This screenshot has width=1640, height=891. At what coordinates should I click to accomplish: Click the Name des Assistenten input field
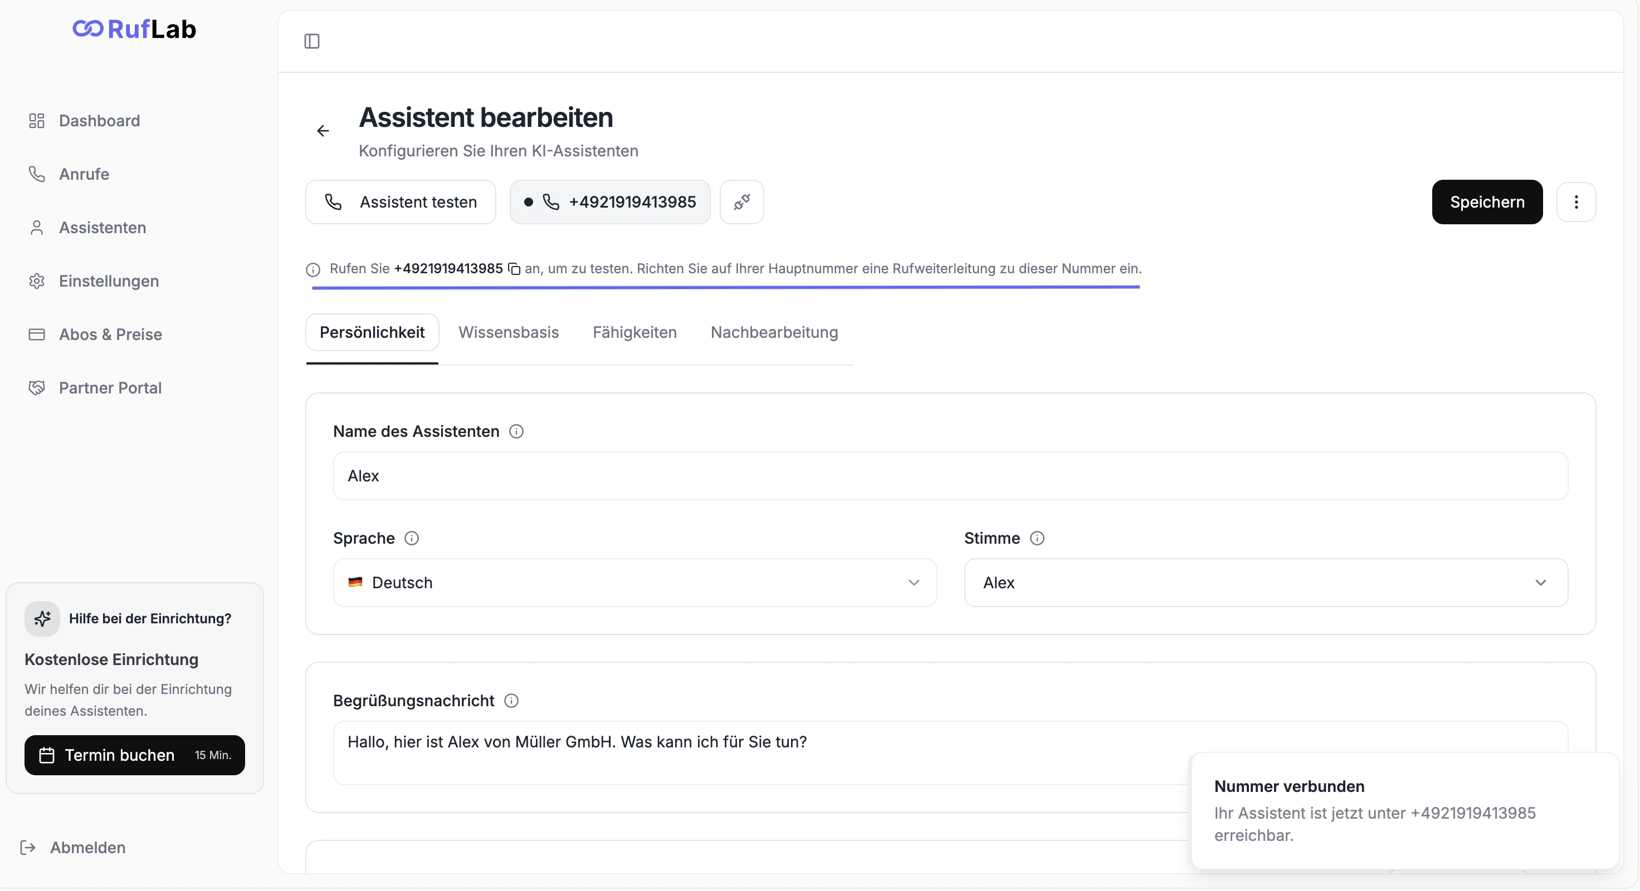(x=950, y=476)
